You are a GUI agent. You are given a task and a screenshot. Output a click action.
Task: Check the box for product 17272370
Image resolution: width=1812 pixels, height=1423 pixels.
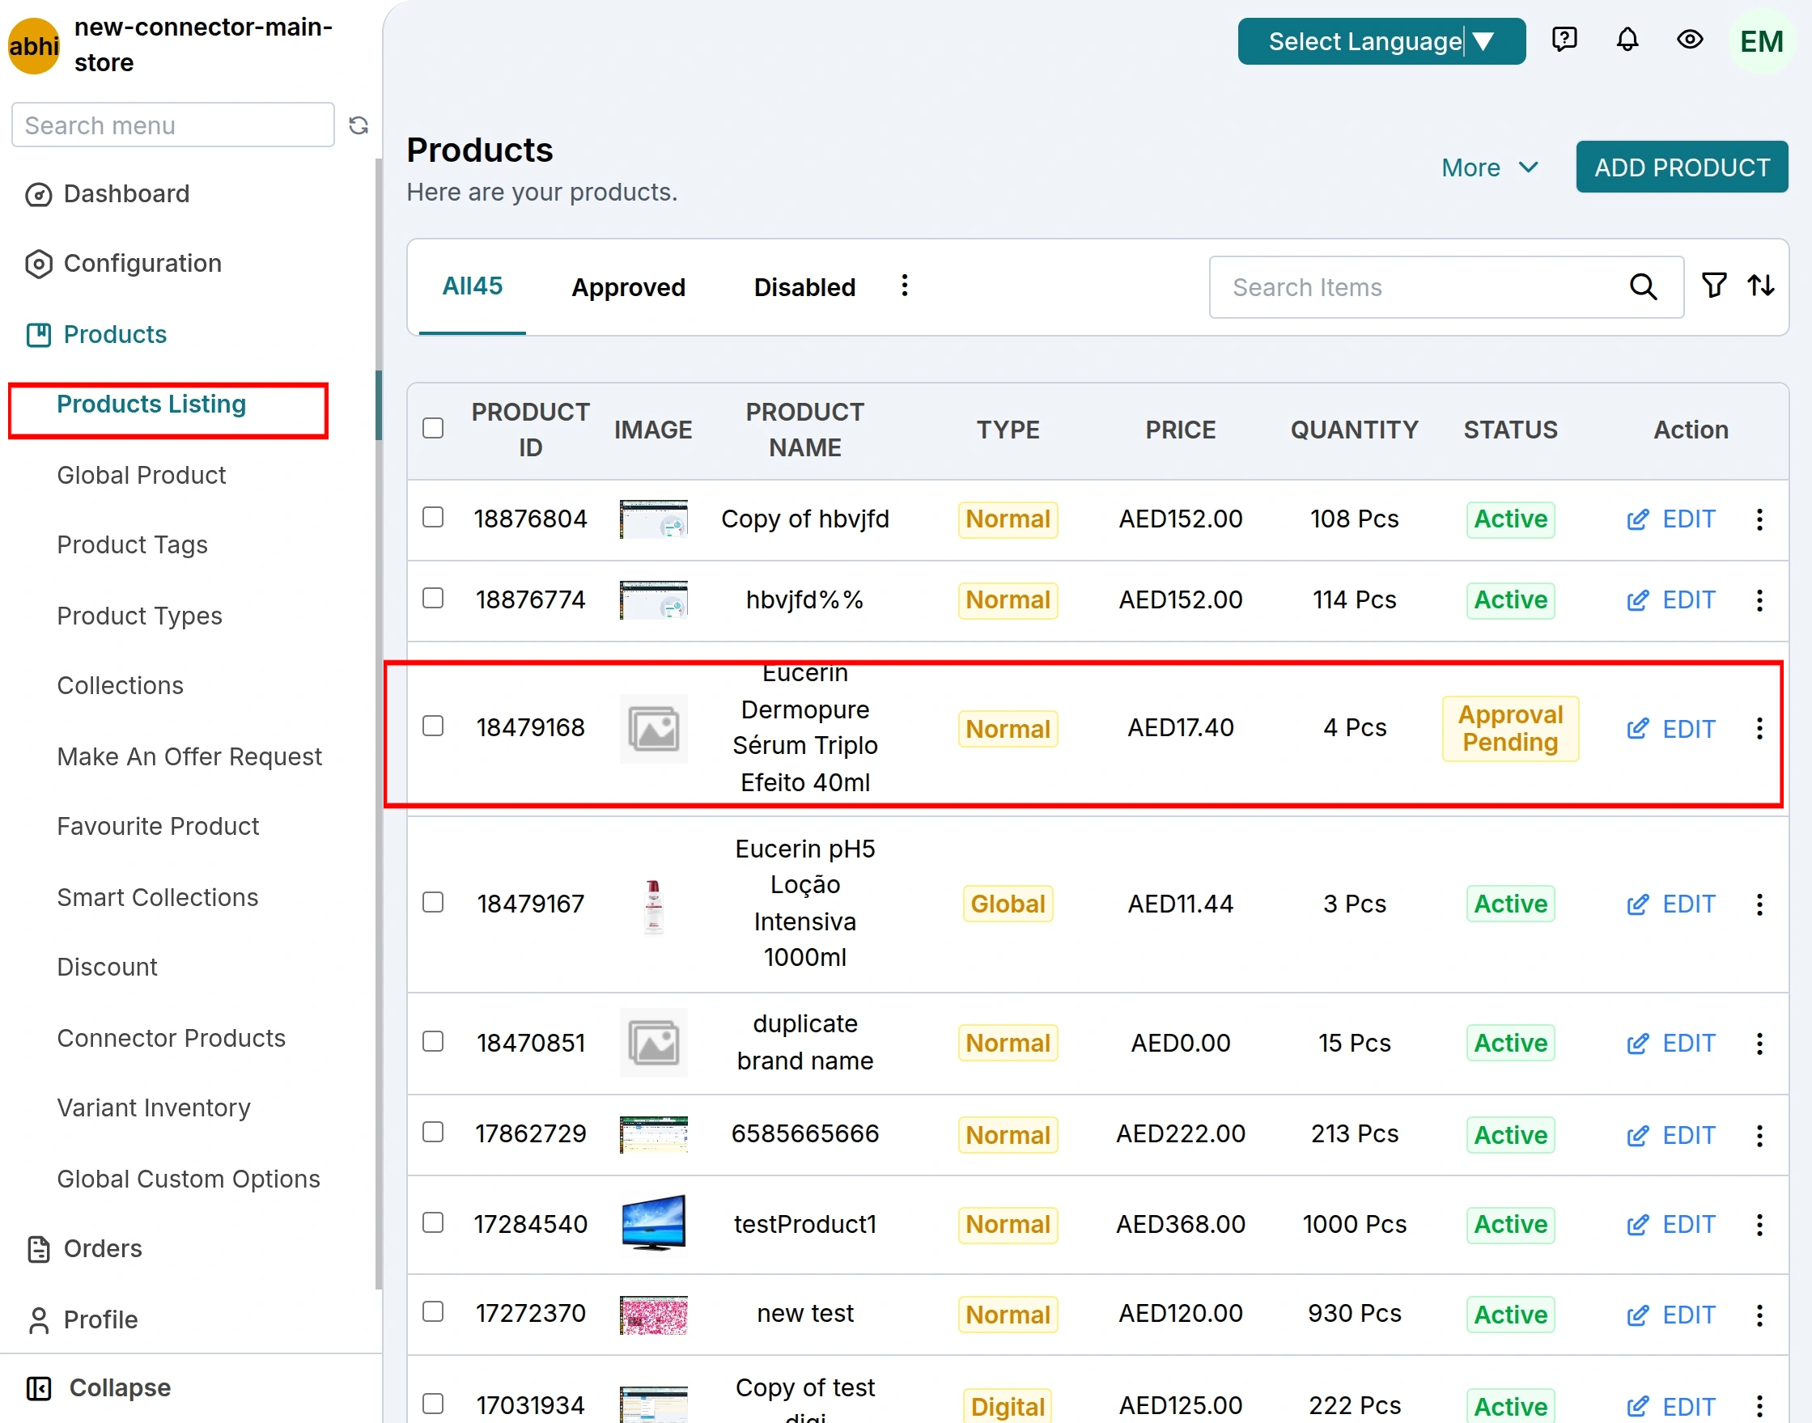[x=433, y=1311]
